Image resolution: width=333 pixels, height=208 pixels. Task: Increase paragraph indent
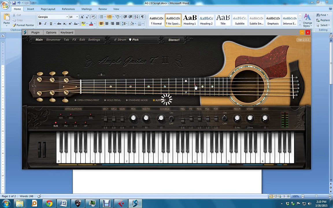130,17
